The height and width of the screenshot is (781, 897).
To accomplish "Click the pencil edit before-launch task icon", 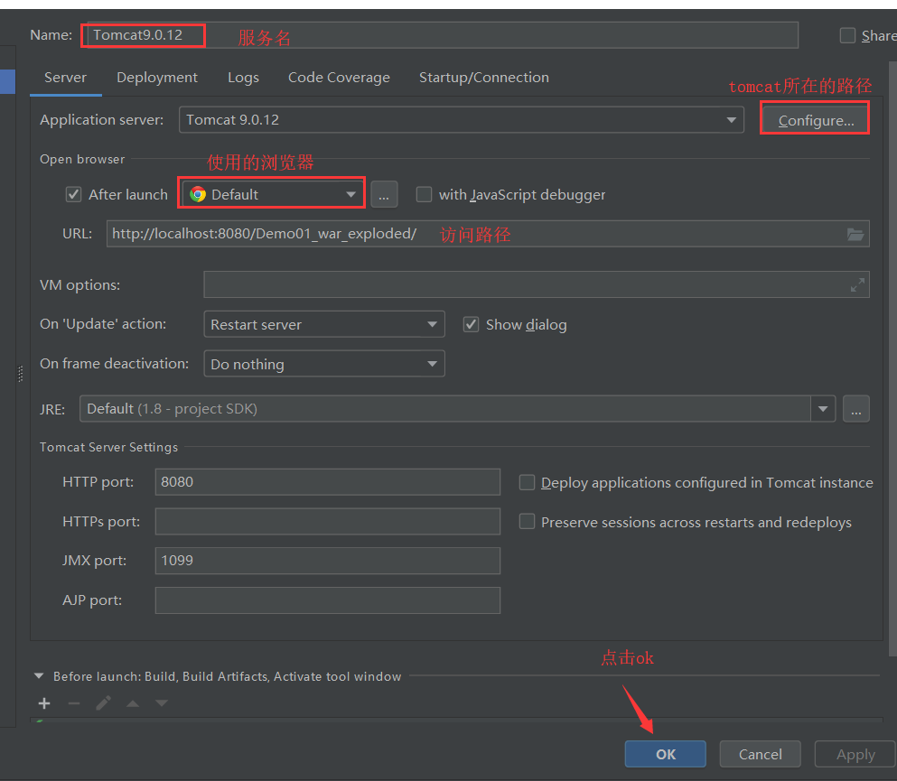I will coord(104,703).
